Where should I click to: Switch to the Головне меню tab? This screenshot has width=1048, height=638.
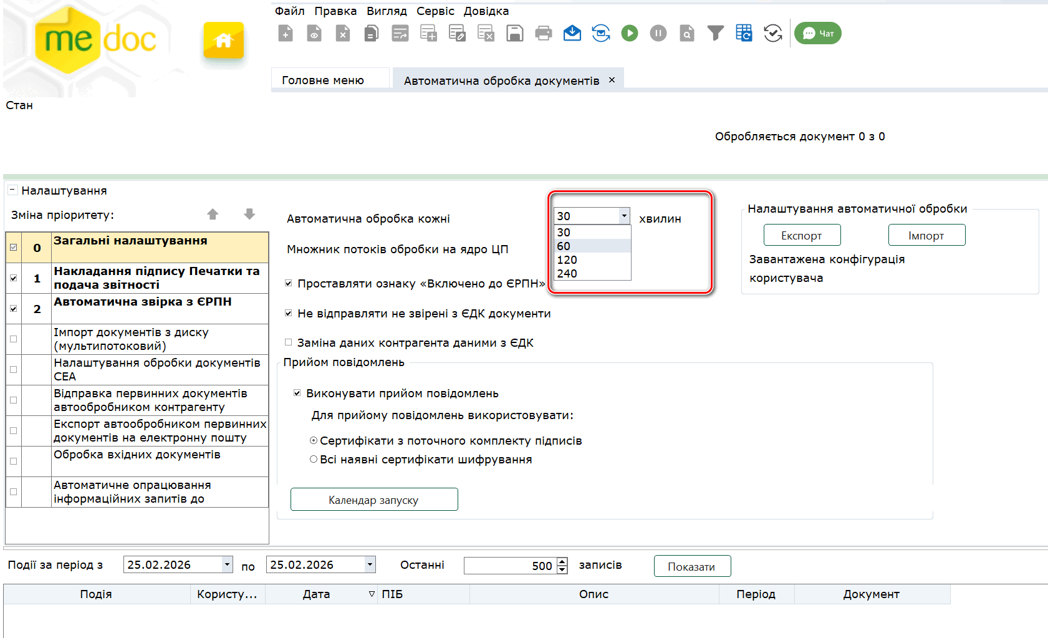point(323,80)
